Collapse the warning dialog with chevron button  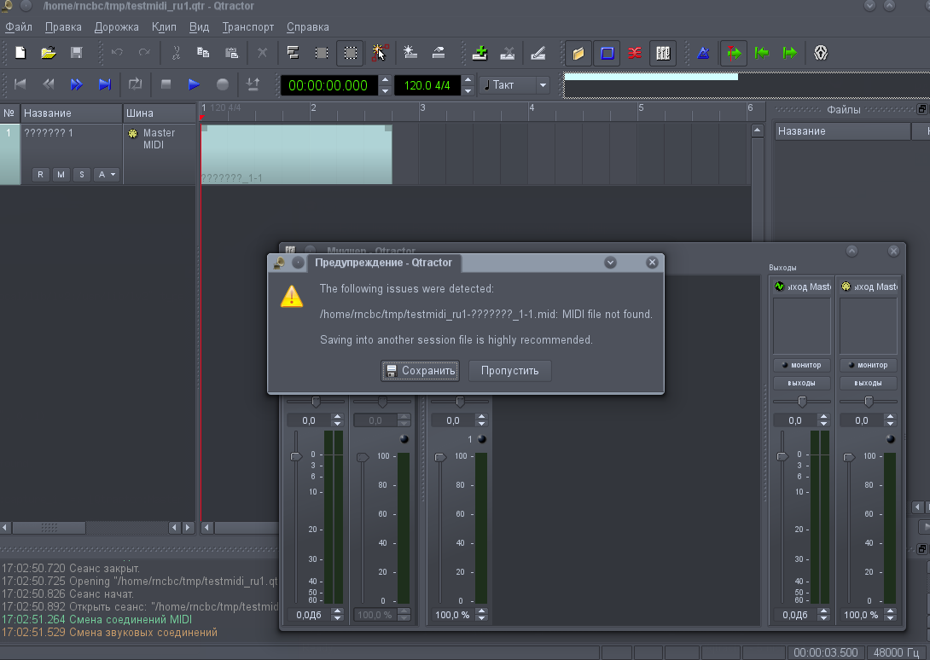[x=610, y=263]
